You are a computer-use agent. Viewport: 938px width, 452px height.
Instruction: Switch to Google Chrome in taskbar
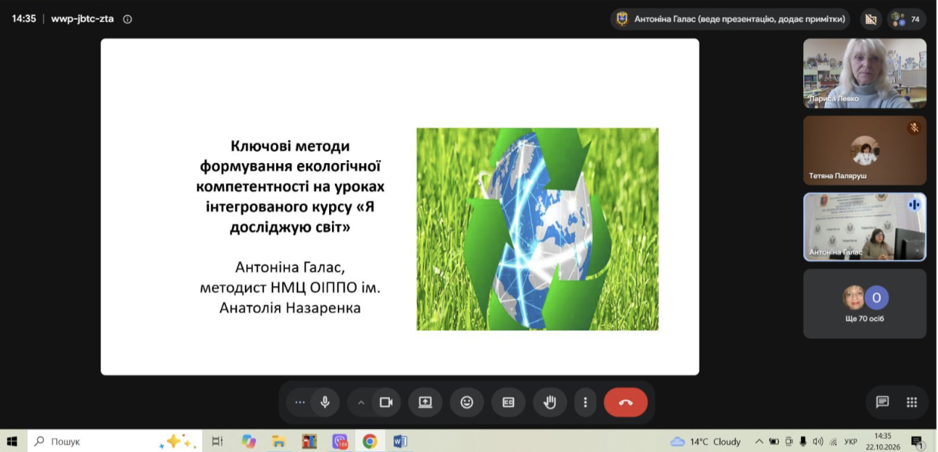[370, 441]
